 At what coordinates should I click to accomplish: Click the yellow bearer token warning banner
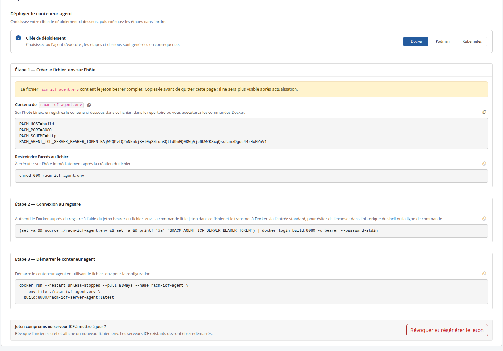pos(251,89)
